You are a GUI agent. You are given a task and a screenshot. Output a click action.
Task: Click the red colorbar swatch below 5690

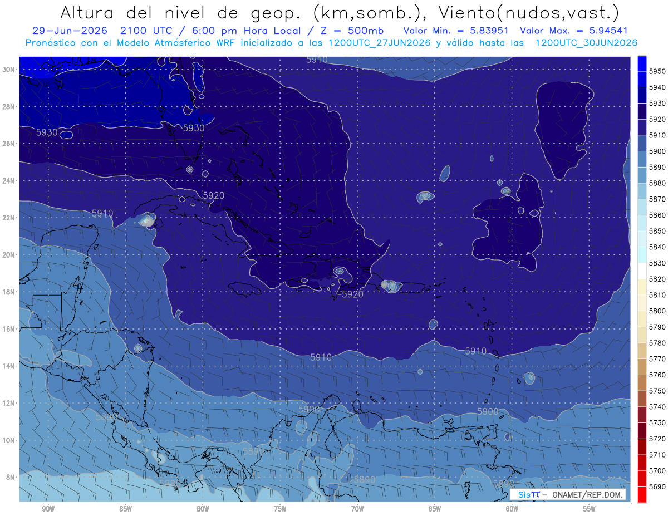pyautogui.click(x=642, y=494)
